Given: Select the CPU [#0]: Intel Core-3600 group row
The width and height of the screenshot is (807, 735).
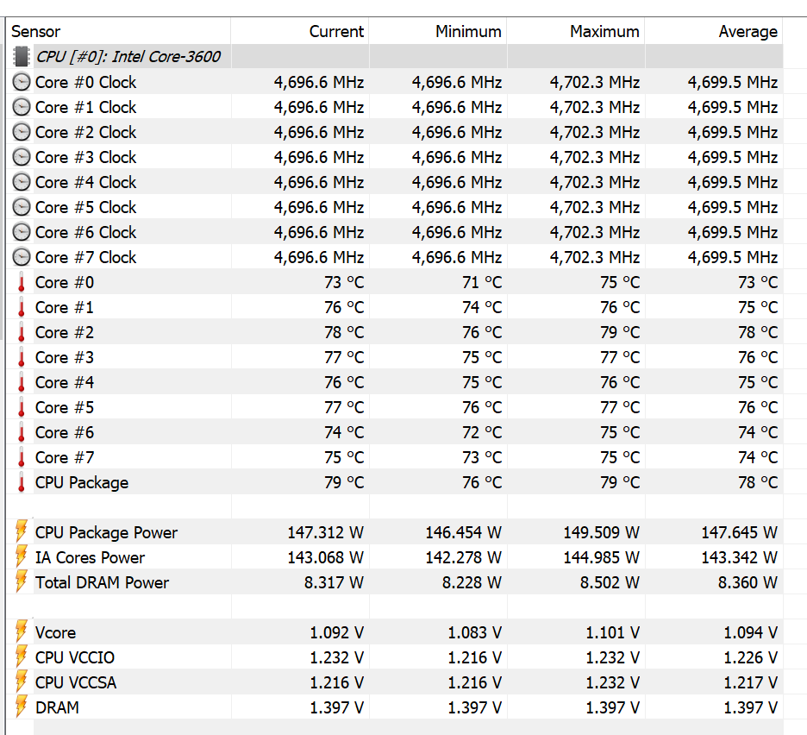Looking at the screenshot, I should coord(128,57).
